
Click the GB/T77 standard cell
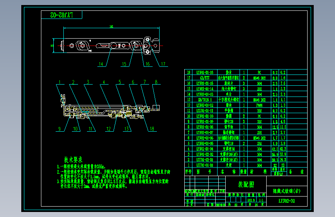click(205, 78)
